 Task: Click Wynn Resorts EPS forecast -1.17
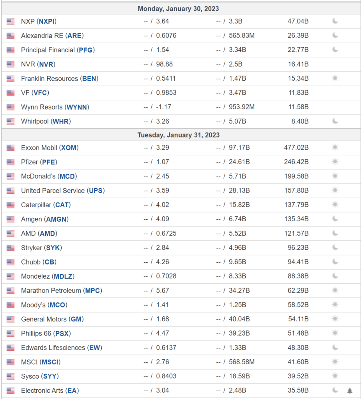pyautogui.click(x=164, y=107)
